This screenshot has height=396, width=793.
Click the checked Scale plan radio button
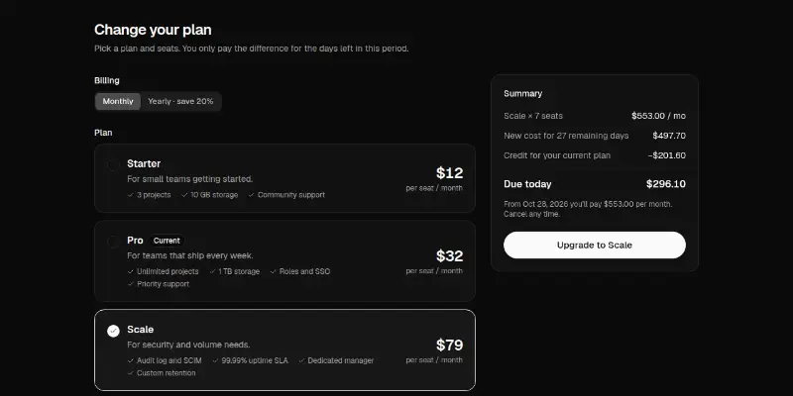(x=113, y=331)
